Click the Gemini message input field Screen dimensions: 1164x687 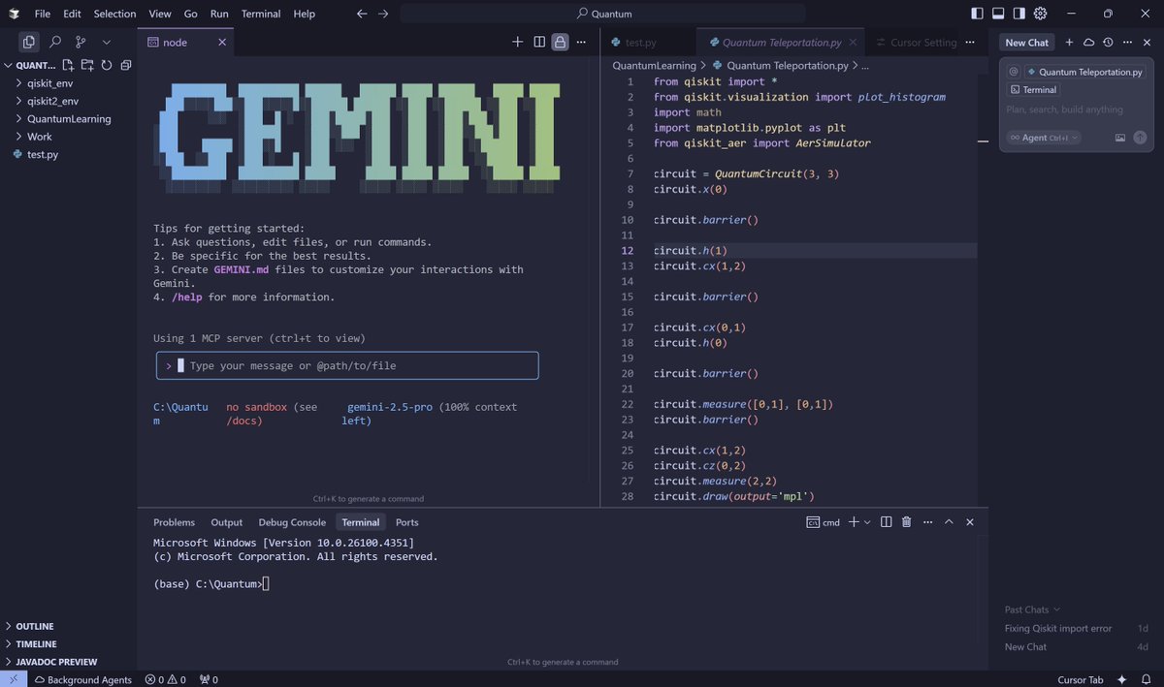click(x=347, y=365)
